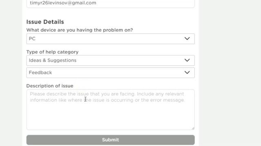Click the empty lower area of the description box

tap(111, 117)
